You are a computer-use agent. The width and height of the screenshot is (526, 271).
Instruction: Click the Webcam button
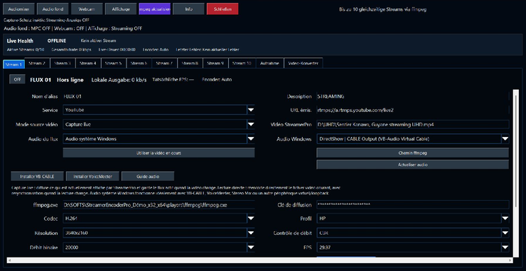[87, 9]
